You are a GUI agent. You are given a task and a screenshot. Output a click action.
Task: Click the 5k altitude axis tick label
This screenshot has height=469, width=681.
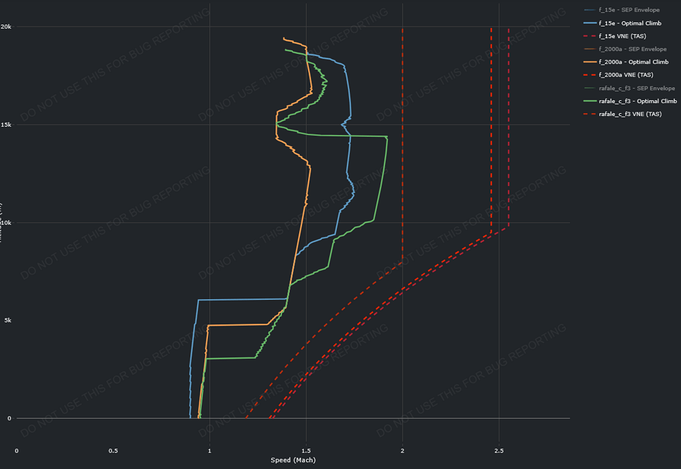tap(7, 320)
